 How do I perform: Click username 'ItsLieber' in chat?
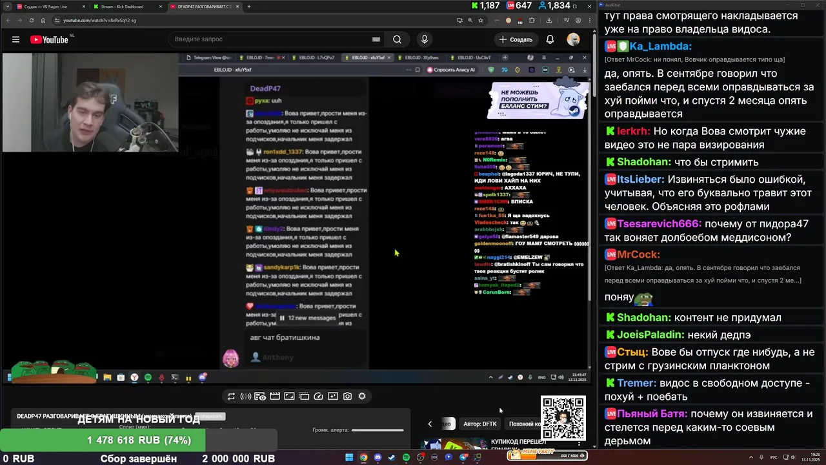point(640,180)
